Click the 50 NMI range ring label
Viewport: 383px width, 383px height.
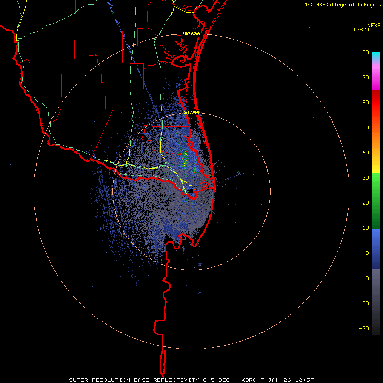pyautogui.click(x=191, y=113)
